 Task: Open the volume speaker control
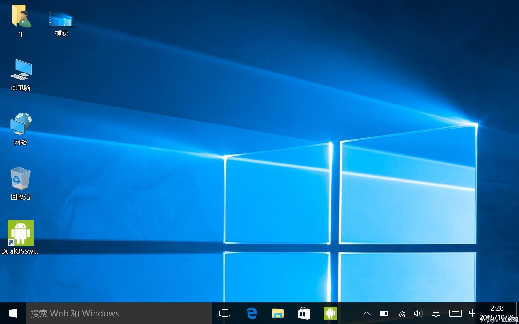click(x=418, y=313)
